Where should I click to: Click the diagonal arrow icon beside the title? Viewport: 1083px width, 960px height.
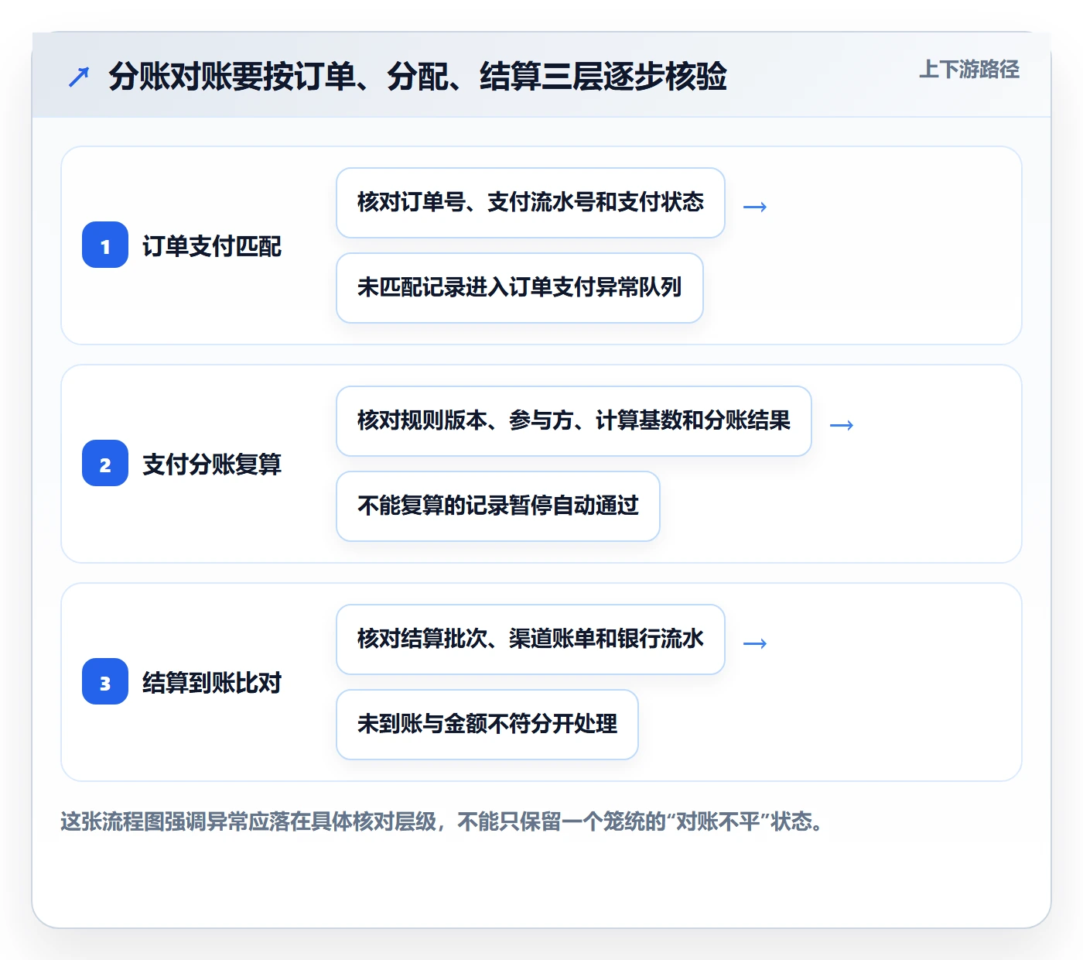click(79, 77)
